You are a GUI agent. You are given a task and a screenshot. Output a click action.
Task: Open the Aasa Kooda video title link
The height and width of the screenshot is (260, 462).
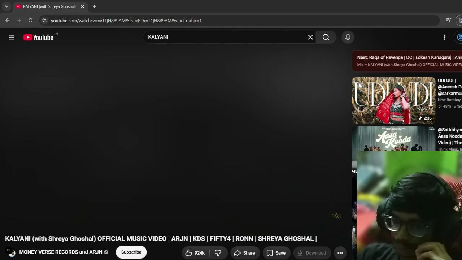(x=450, y=136)
